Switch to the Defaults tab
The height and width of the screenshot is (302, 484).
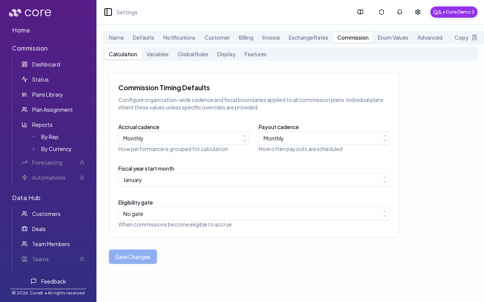pos(143,37)
